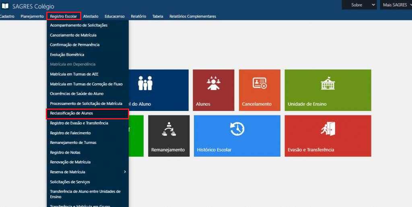Image resolution: width=412 pixels, height=207 pixels.
Task: Click the Histórico Escolar clock icon
Action: [237, 129]
